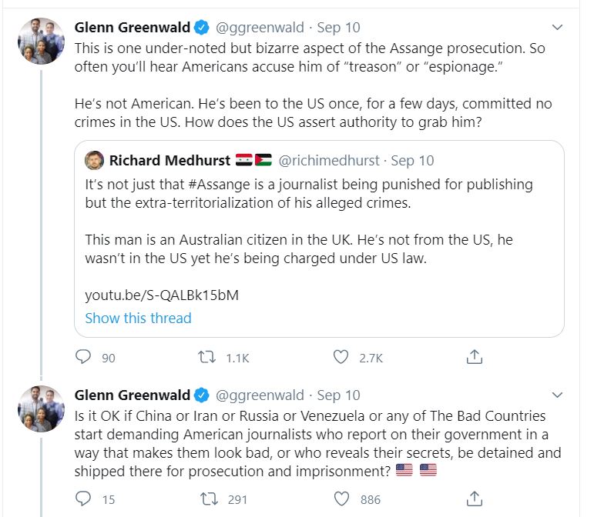Image resolution: width=594 pixels, height=517 pixels.
Task: Share the second Greenwald tweet
Action: click(x=475, y=499)
